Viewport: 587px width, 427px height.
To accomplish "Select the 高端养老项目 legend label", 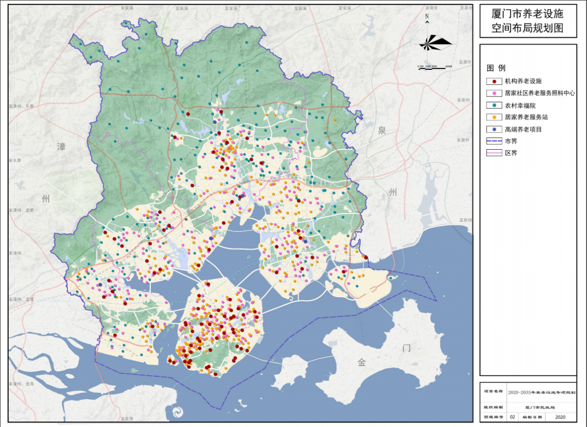I will tap(523, 129).
